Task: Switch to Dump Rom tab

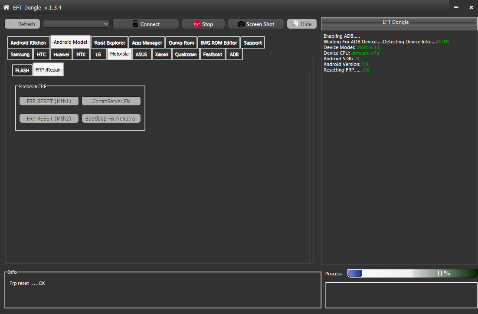Action: coord(181,43)
